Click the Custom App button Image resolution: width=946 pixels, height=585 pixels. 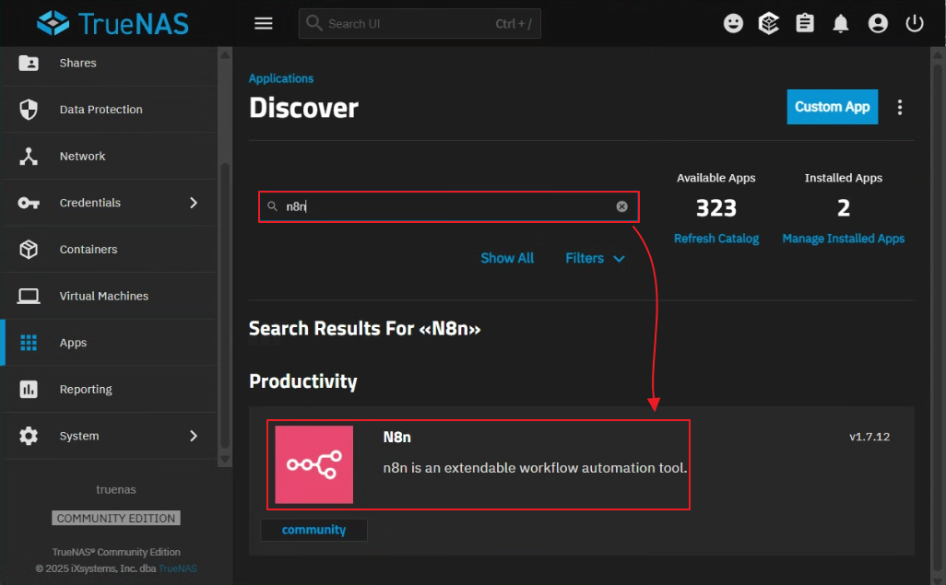pos(832,107)
